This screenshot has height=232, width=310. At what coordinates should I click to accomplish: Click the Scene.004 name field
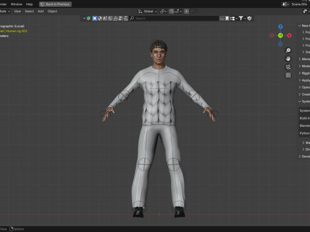tap(300, 4)
